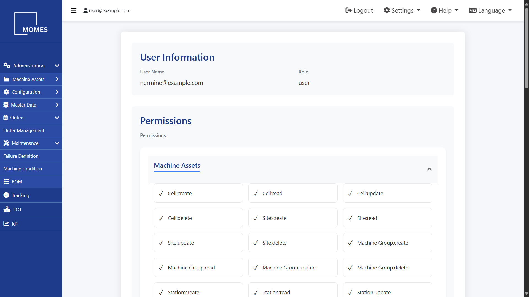
Task: Toggle the Cell:read permission
Action: (x=293, y=193)
